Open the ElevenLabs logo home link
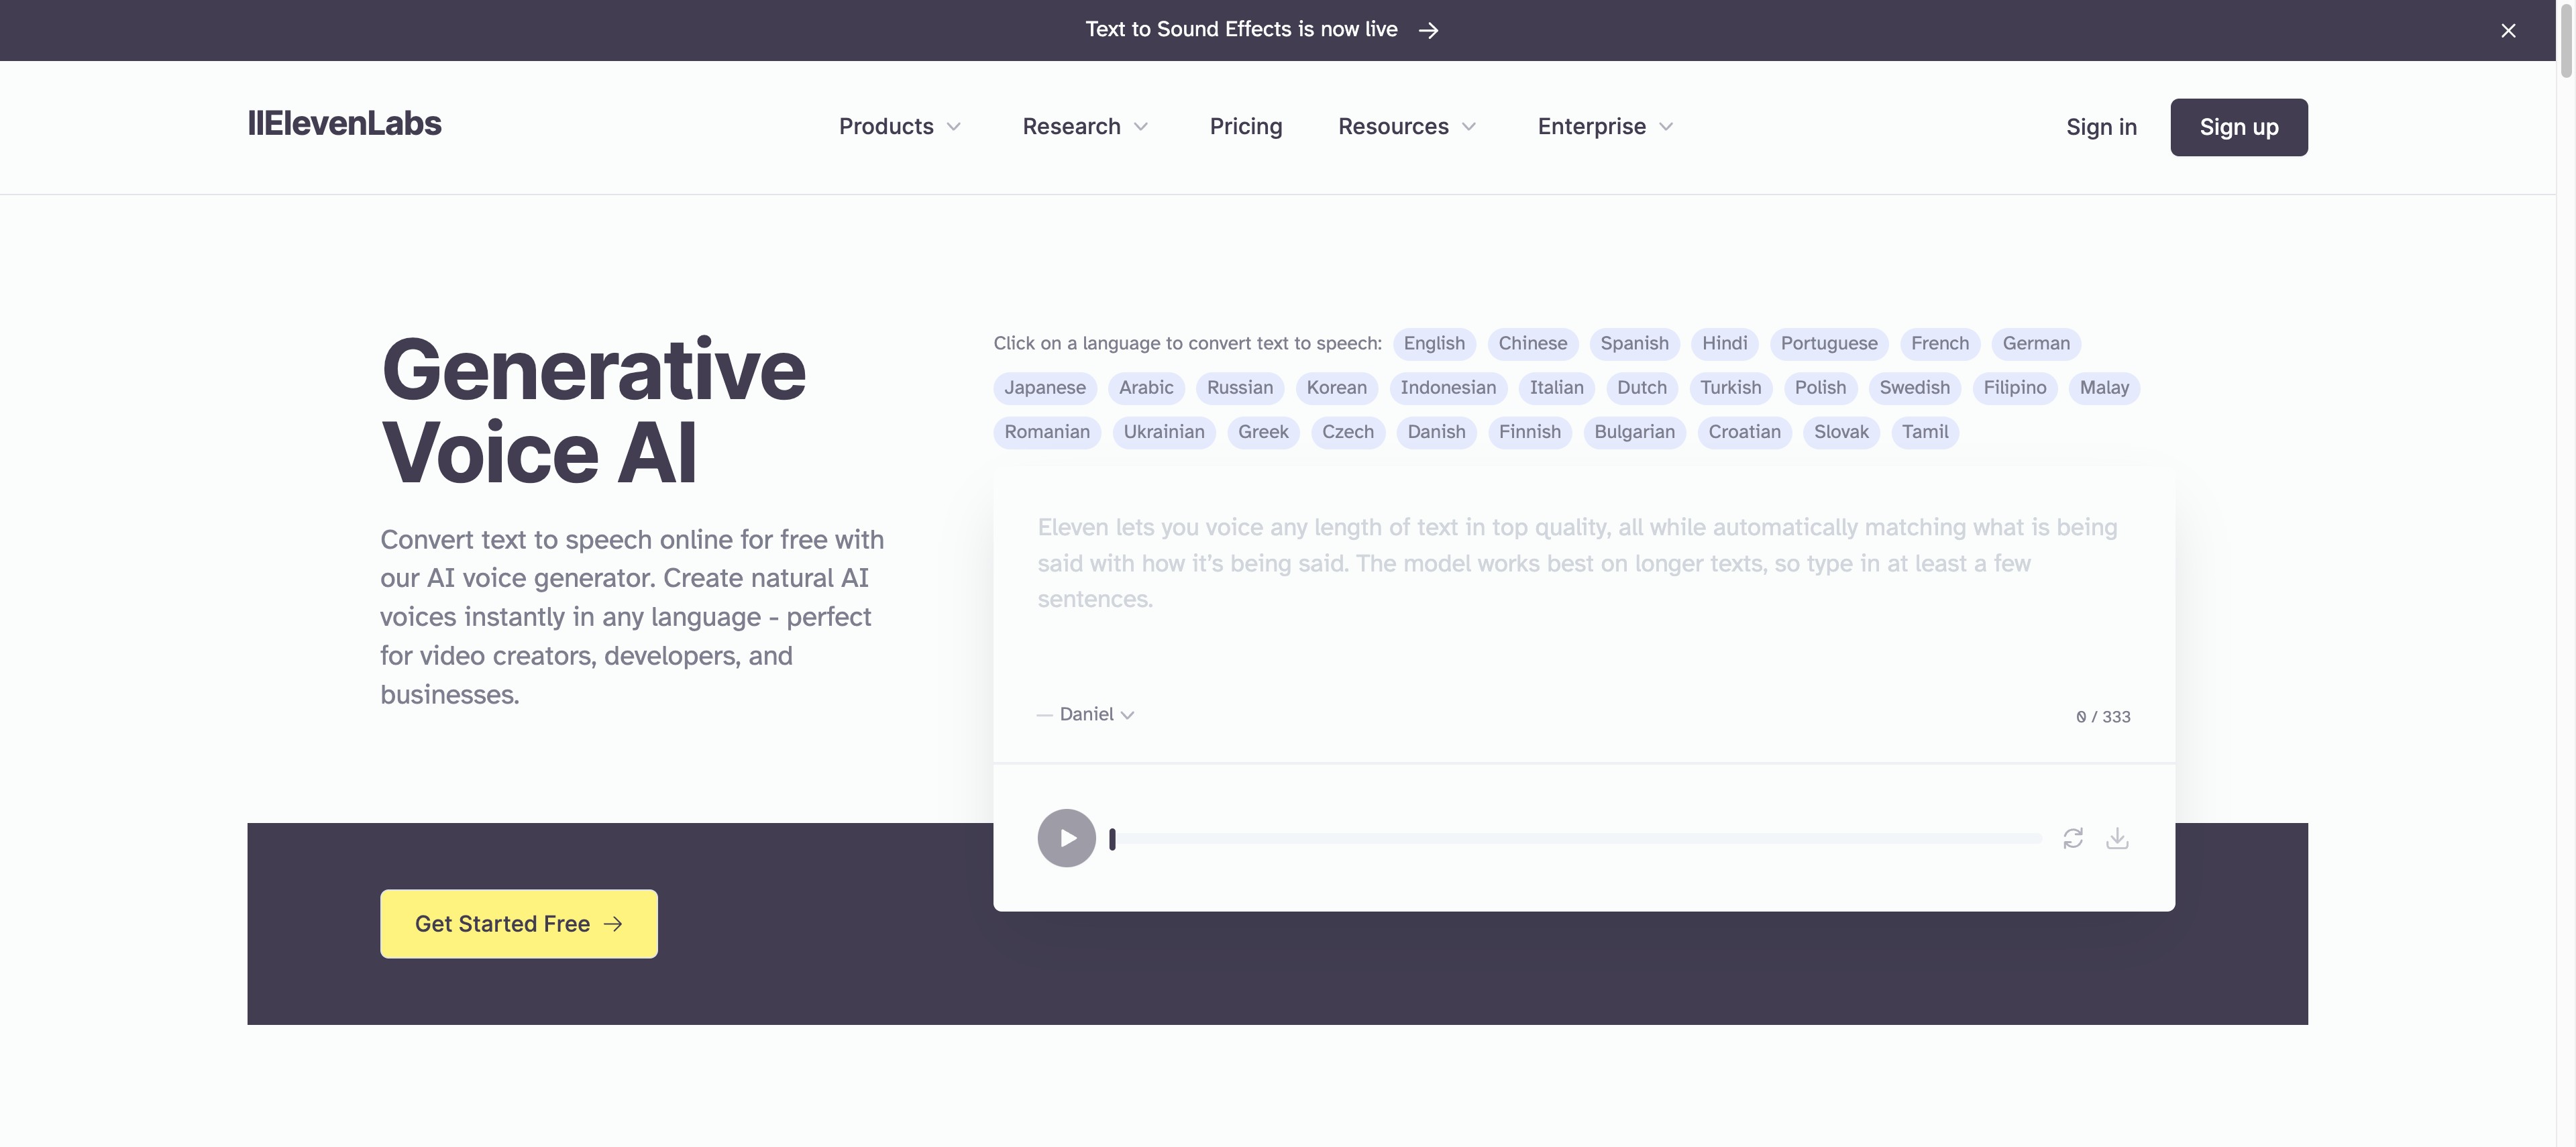Screen dimensions: 2576x1147 344,124
